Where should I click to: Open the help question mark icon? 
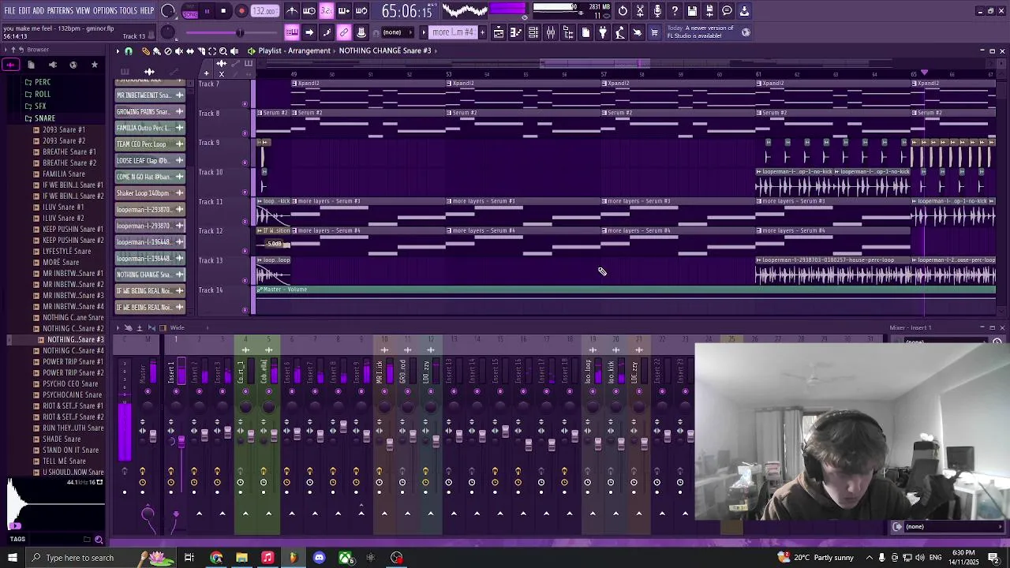tap(675, 11)
